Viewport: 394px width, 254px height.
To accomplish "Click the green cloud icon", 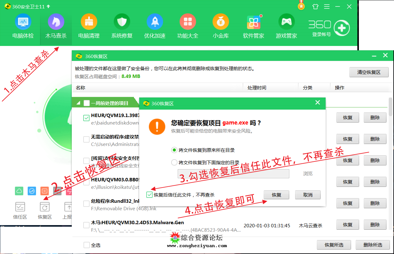I will pos(19,191).
